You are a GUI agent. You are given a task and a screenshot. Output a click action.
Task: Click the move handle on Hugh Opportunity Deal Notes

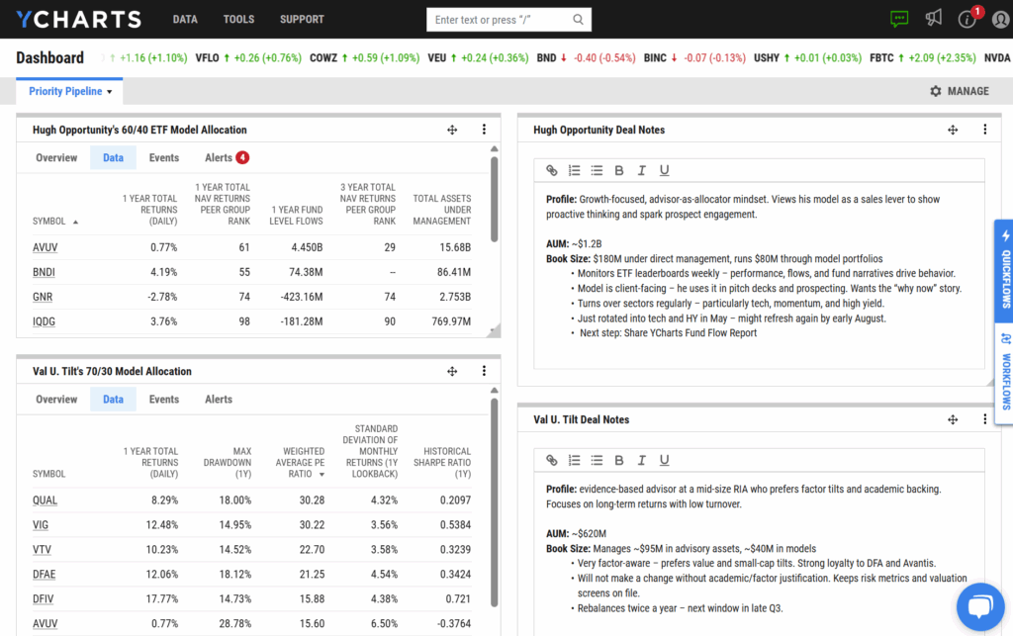pyautogui.click(x=953, y=130)
